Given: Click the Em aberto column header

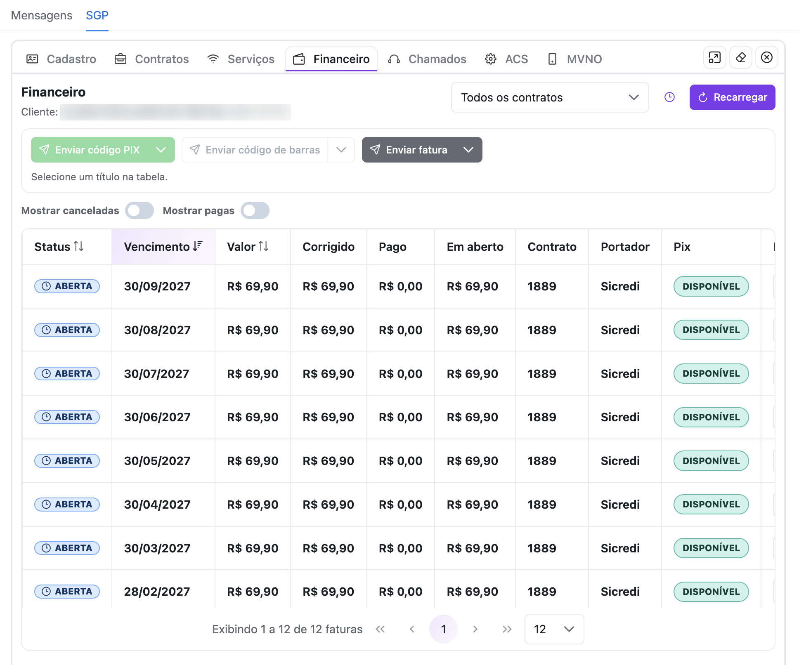Looking at the screenshot, I should click(475, 247).
